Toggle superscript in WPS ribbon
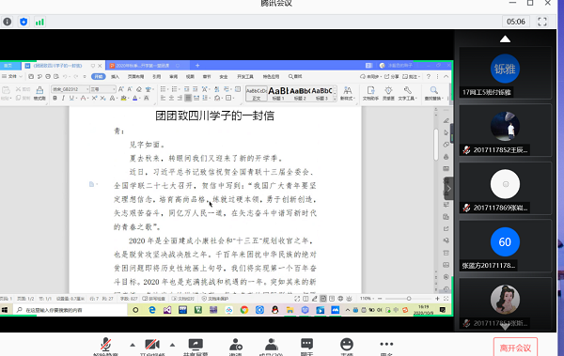The image size is (564, 356). 94,98
